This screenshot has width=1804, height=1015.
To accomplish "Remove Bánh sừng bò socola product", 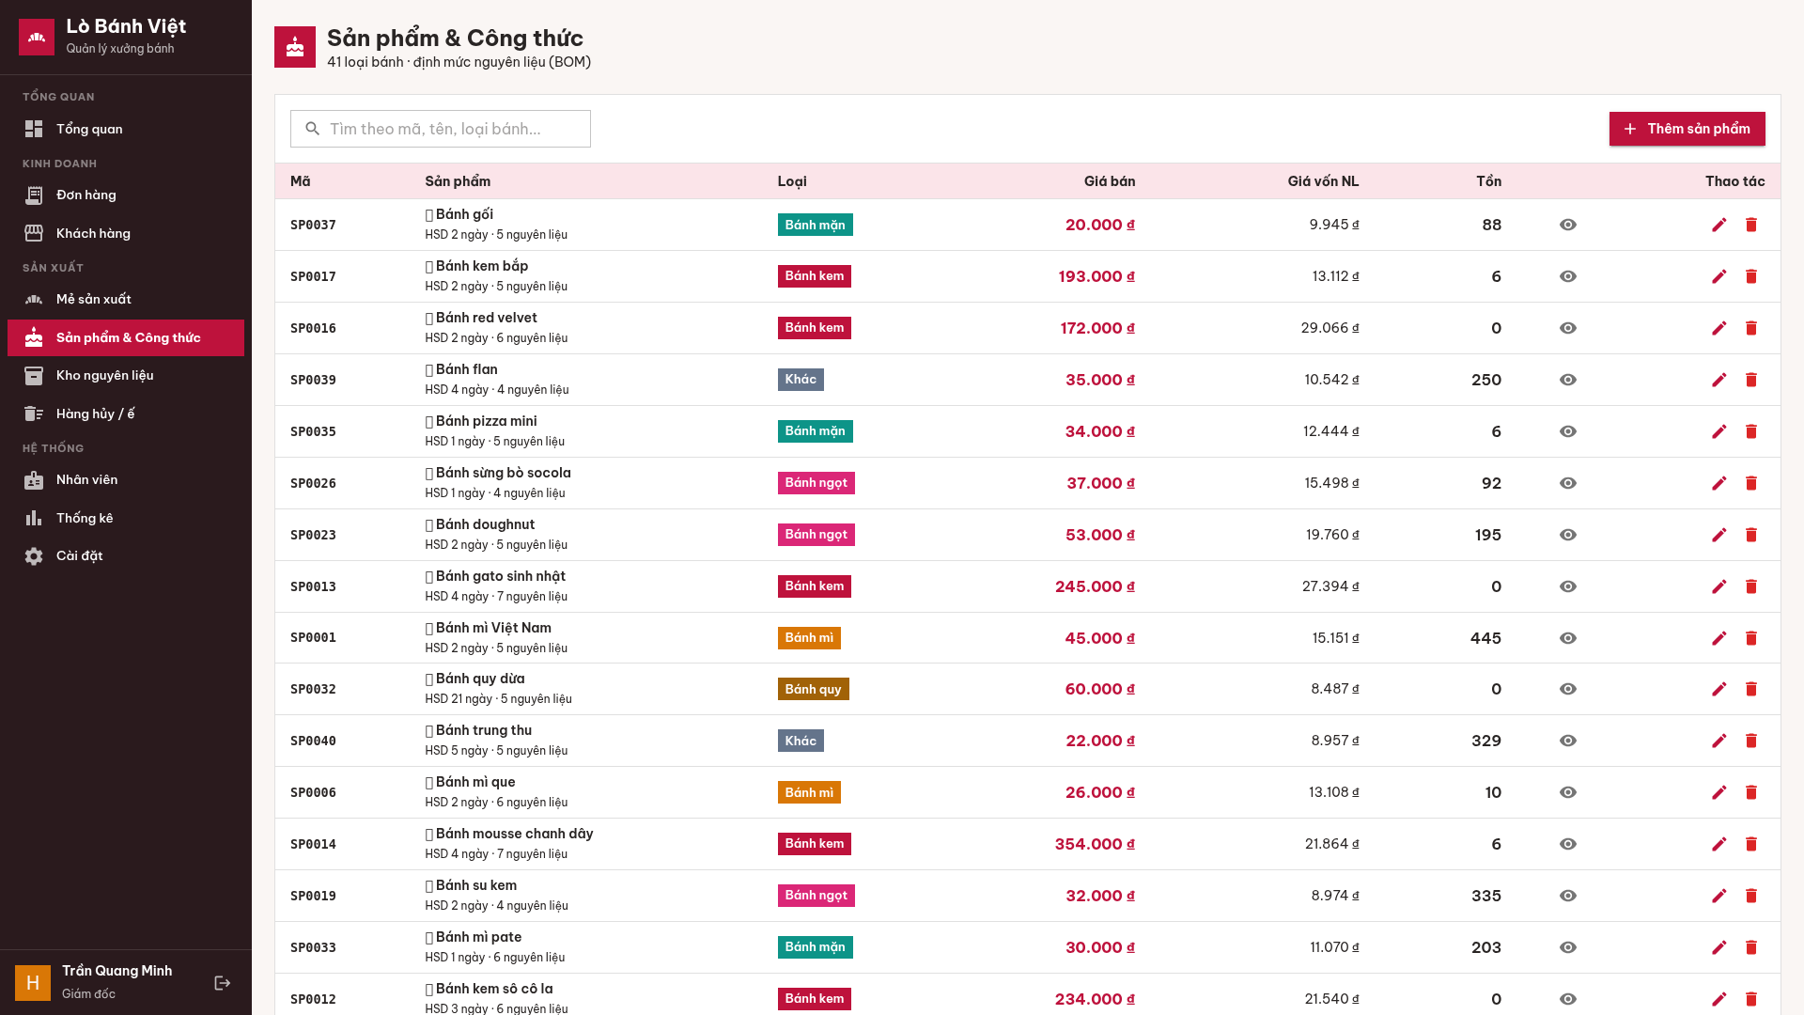I will click(x=1750, y=483).
